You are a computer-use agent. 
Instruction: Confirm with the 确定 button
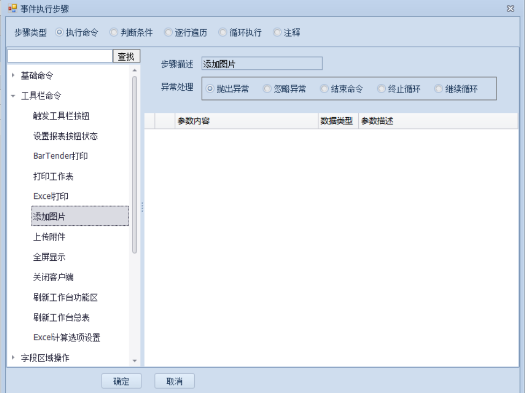coord(121,381)
